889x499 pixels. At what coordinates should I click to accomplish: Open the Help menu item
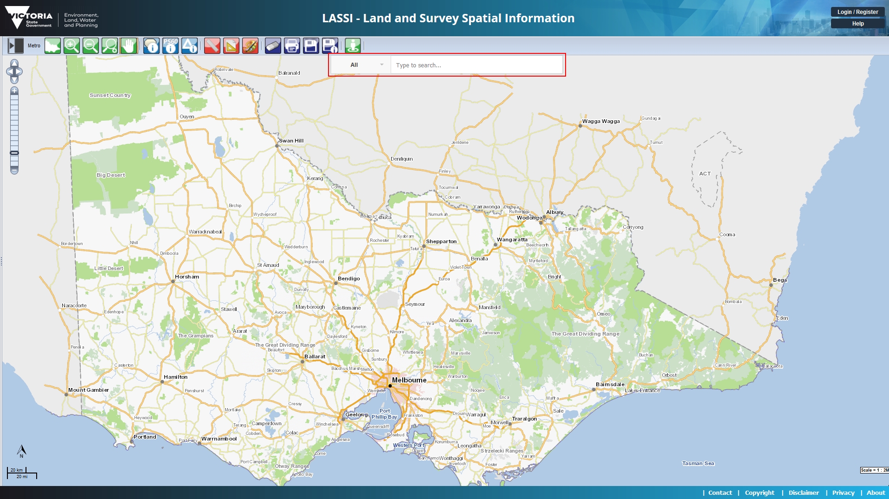point(857,23)
